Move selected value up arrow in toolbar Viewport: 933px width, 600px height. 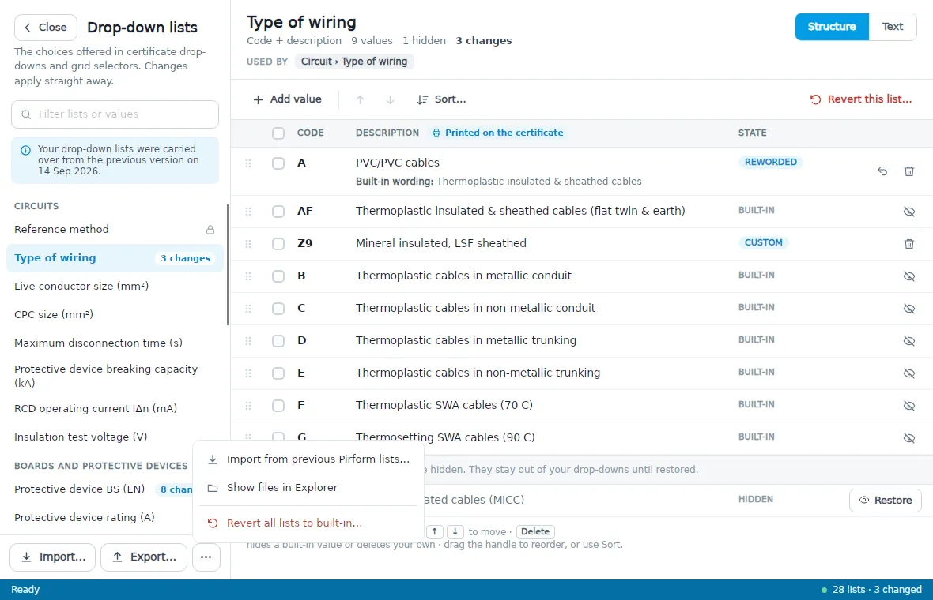coord(360,99)
